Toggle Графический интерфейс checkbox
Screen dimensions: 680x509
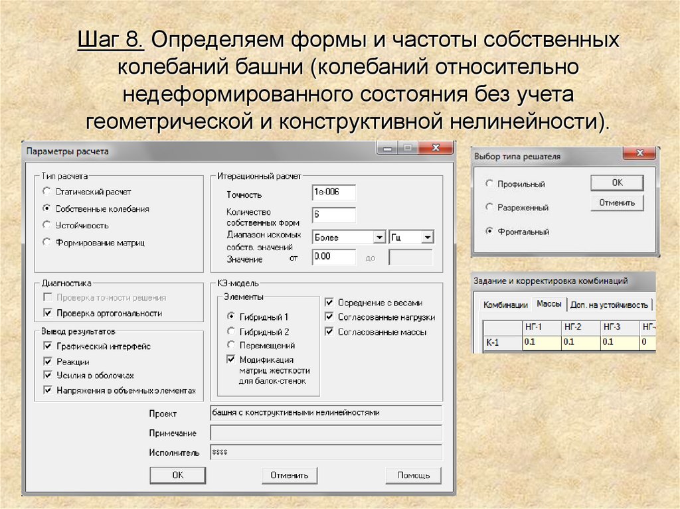pyautogui.click(x=48, y=346)
